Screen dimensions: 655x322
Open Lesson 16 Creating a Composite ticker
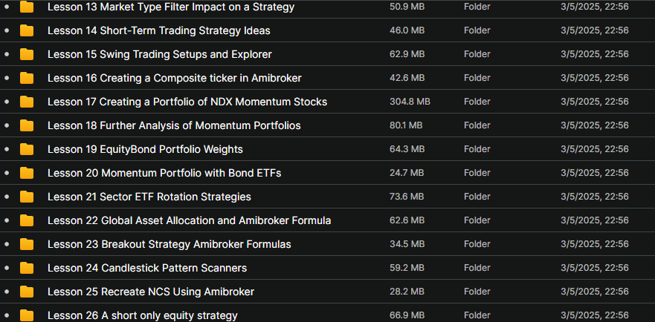coord(175,78)
